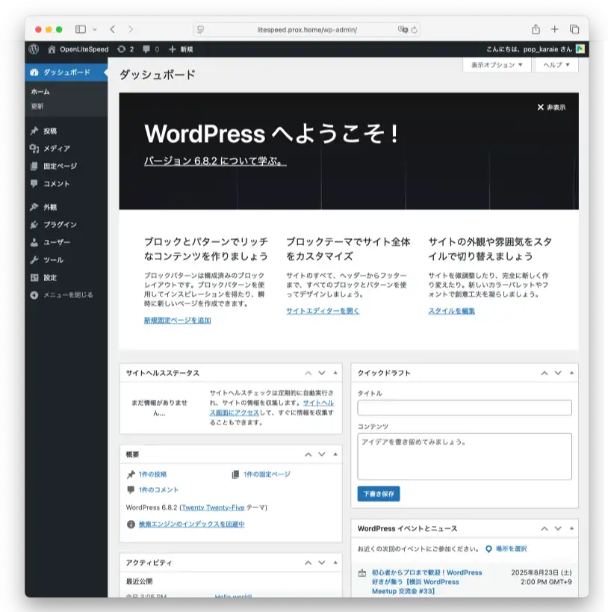Click 新規固定ページを追加 link
608x612 pixels.
(x=178, y=320)
